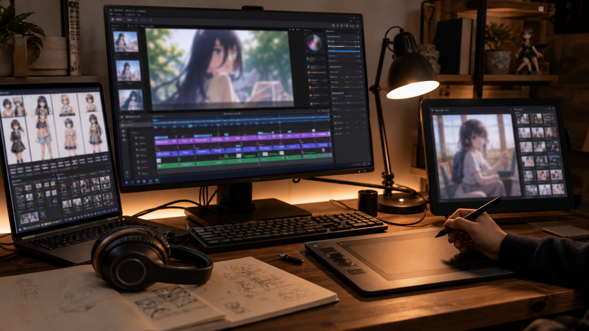
Task: Click the bottom track header icon beside the timeline
Action: point(137,174)
